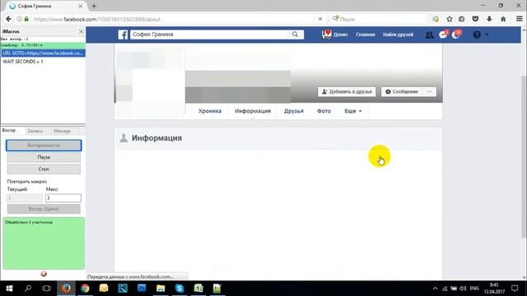
Task: Open Найти друзей link in header
Action: coord(398,35)
